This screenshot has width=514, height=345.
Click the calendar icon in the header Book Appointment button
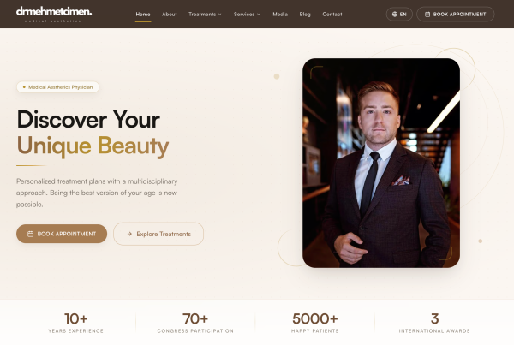point(427,14)
